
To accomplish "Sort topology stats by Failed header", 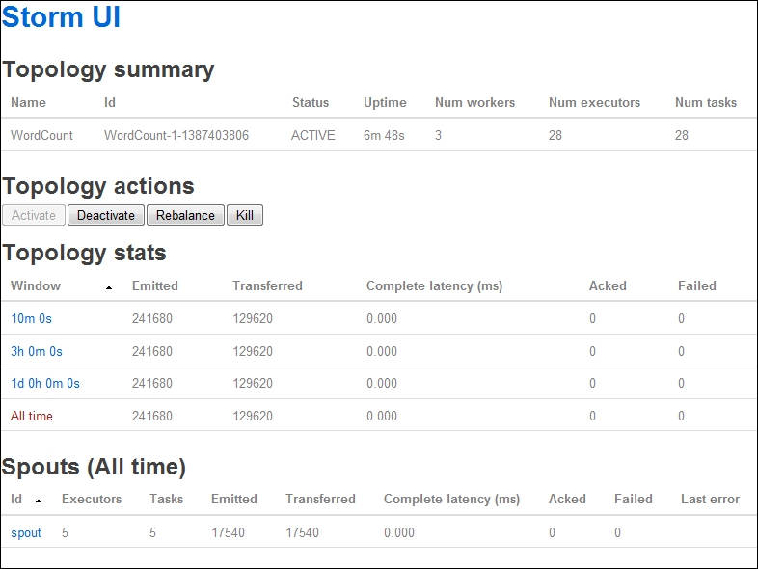I will [x=697, y=285].
